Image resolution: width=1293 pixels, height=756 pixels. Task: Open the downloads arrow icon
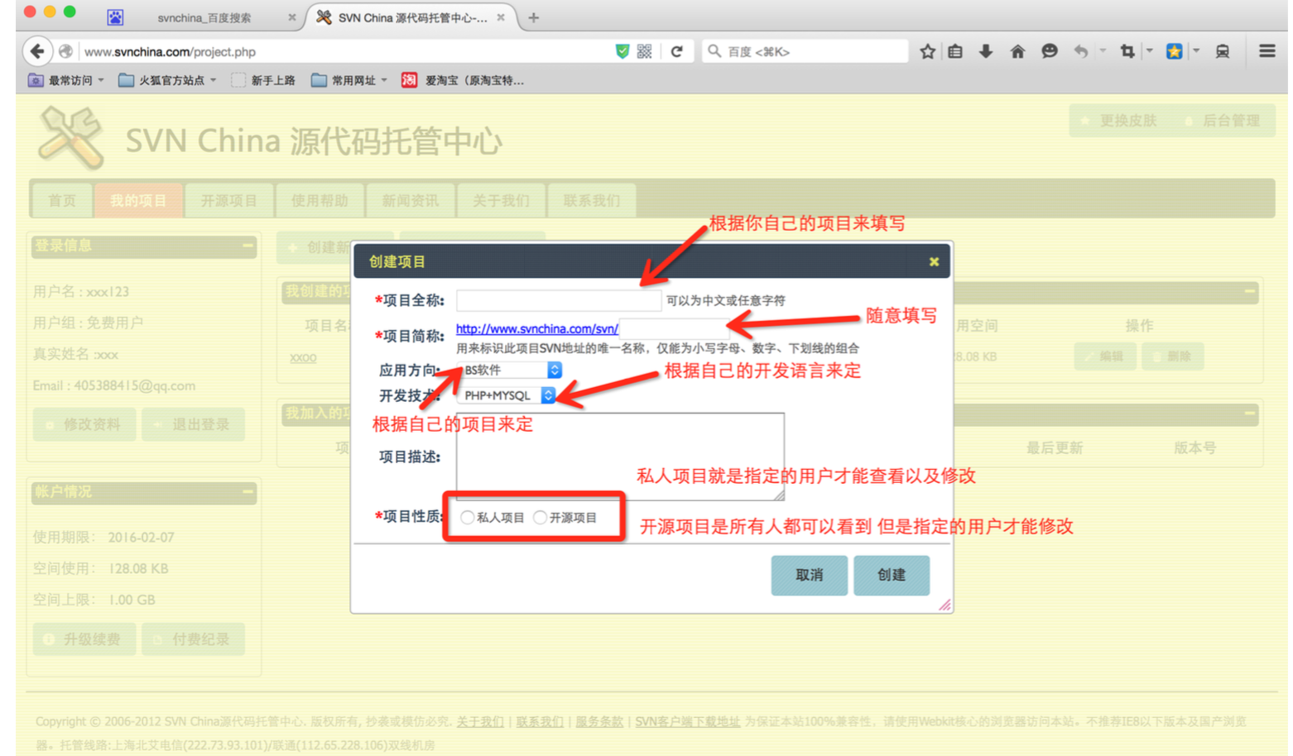(985, 51)
